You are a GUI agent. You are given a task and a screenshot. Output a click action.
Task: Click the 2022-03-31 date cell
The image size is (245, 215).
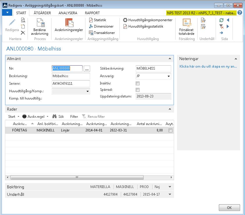118,130
